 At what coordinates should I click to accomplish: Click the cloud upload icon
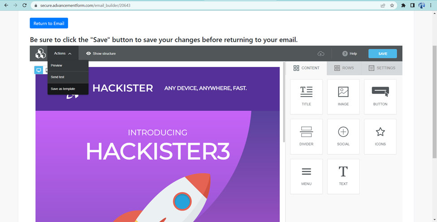click(321, 54)
